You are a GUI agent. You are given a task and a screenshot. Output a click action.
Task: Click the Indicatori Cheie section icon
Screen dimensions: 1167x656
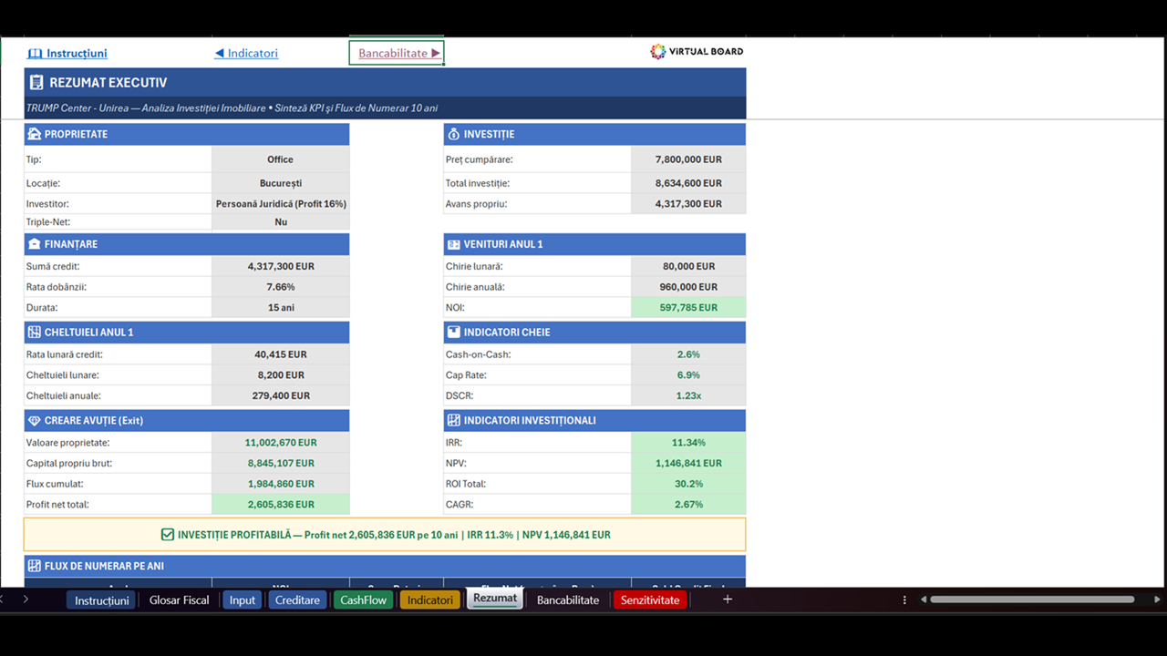(454, 333)
